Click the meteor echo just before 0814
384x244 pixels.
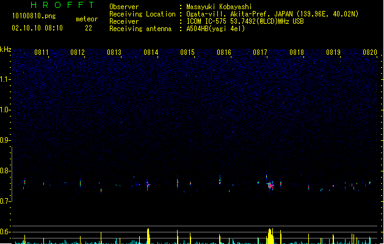point(148,185)
